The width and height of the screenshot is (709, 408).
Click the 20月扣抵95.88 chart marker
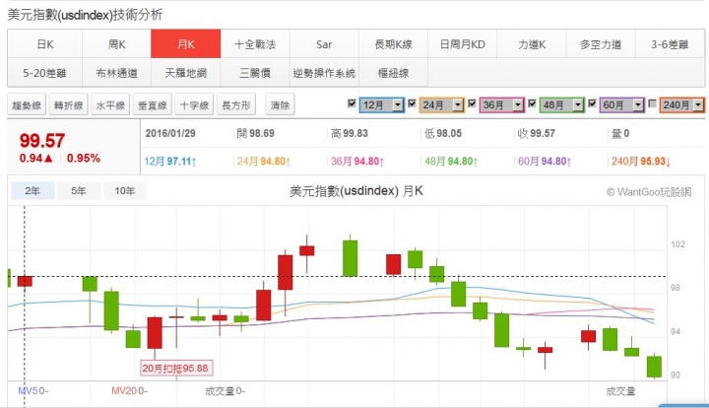point(175,368)
